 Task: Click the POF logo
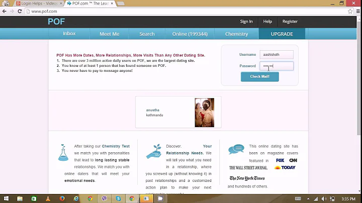pos(56,22)
